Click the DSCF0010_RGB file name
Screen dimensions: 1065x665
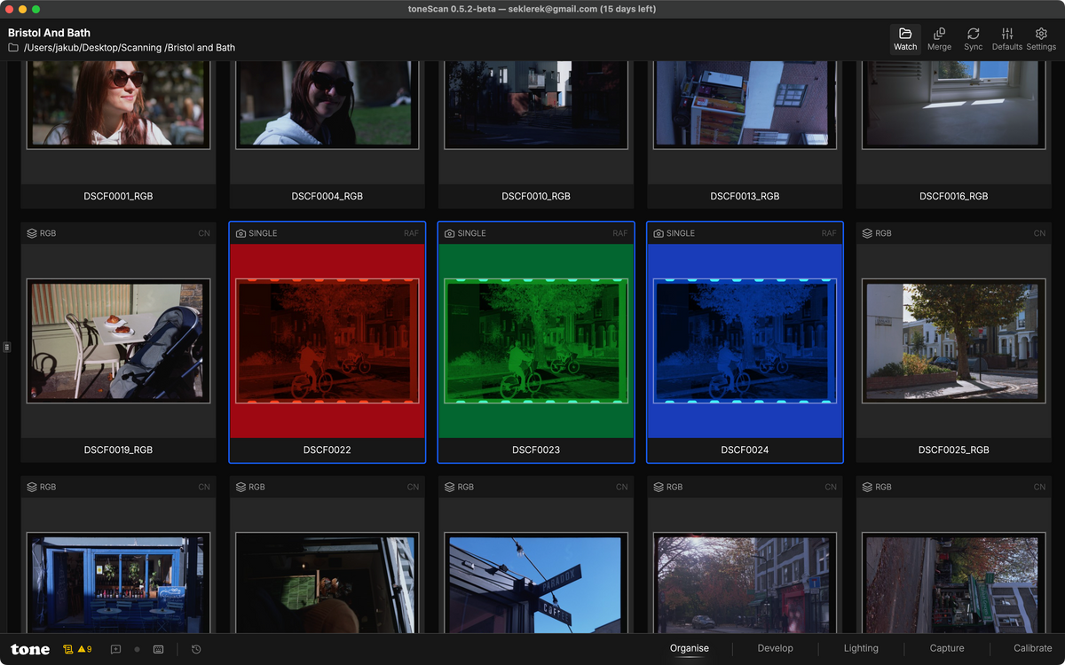coord(536,196)
